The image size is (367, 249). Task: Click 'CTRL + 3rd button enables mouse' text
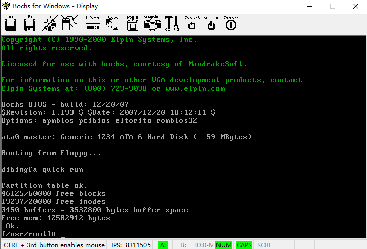[54, 245]
